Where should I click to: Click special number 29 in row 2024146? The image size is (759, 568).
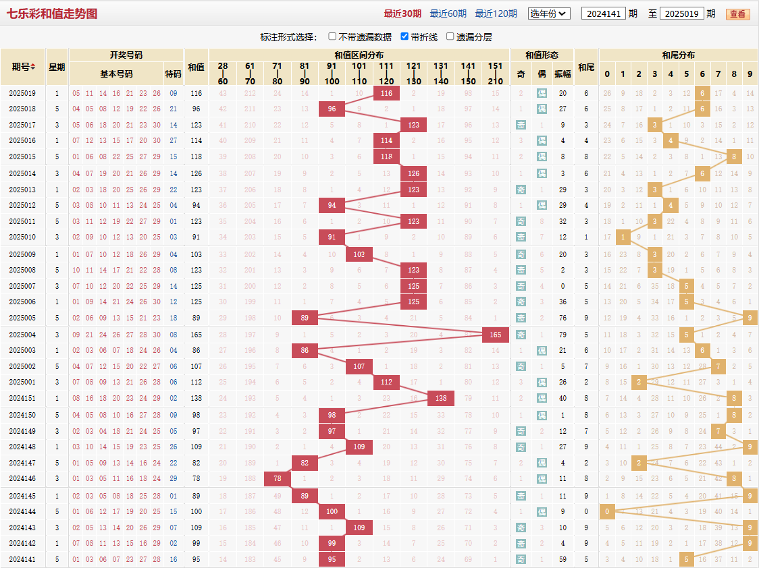(174, 478)
